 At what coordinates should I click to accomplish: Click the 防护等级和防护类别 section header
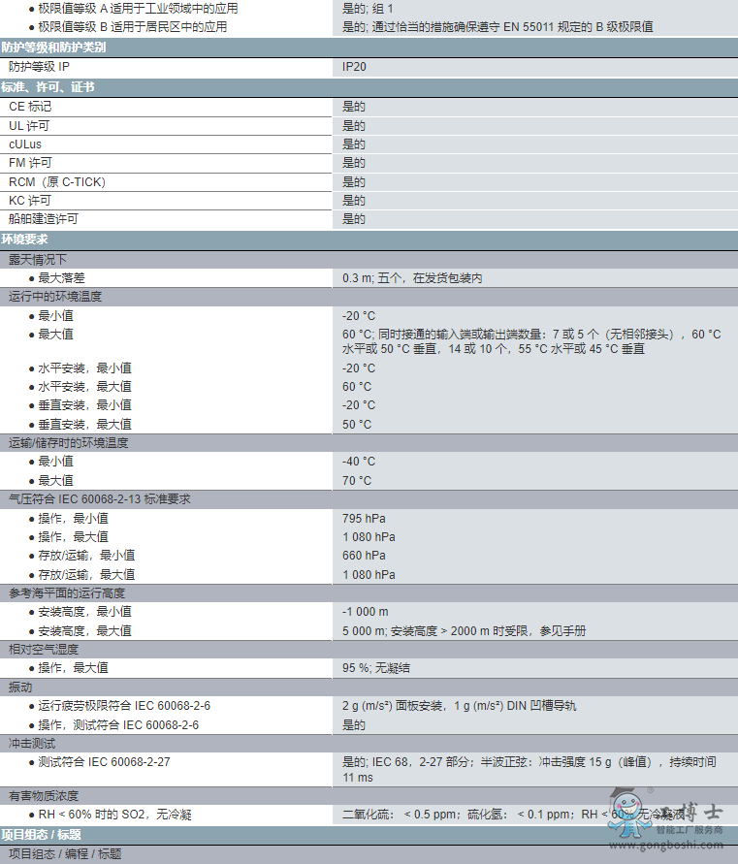click(54, 48)
